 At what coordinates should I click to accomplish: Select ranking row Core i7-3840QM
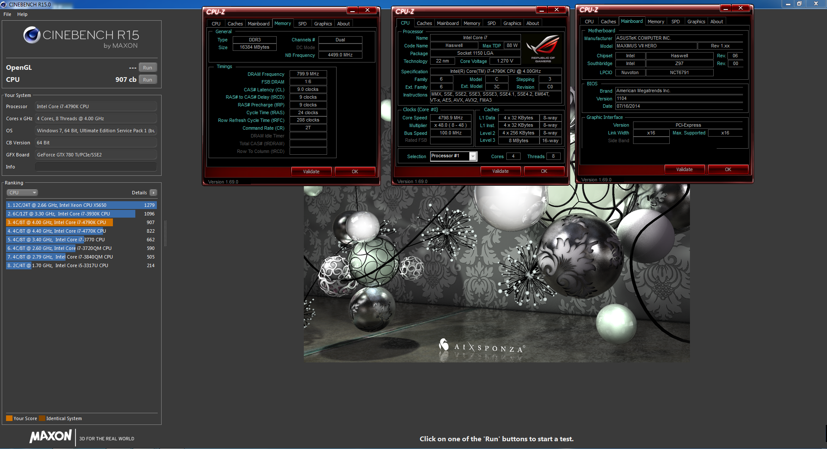pyautogui.click(x=81, y=257)
